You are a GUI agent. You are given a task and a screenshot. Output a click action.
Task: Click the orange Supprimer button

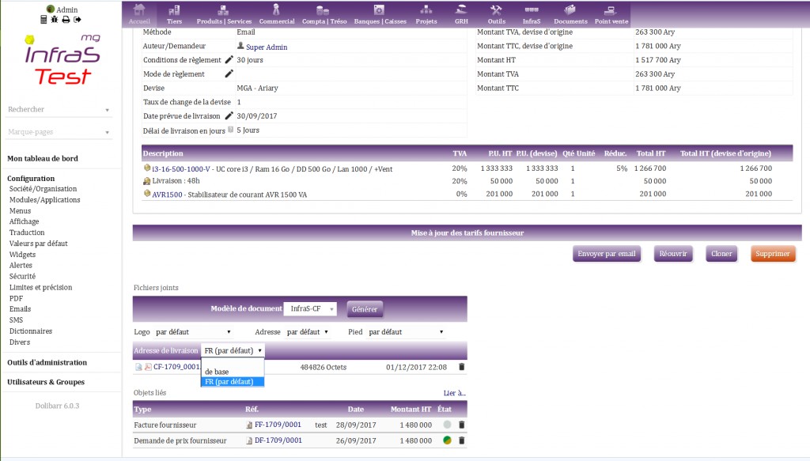773,254
